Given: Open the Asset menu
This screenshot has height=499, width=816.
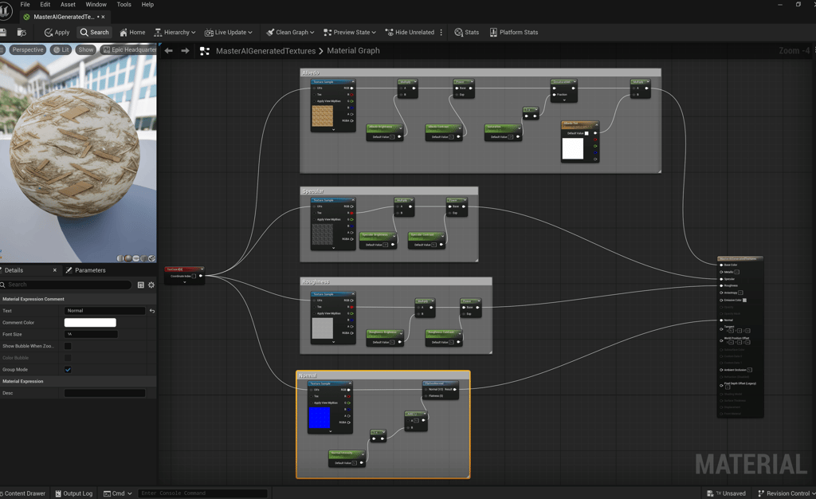Looking at the screenshot, I should pyautogui.click(x=68, y=5).
